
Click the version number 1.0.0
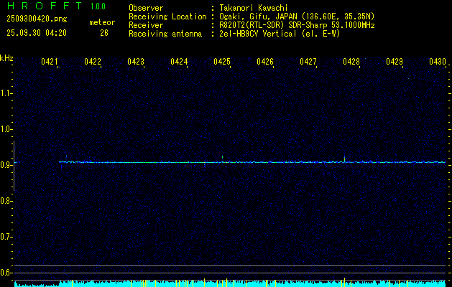pyautogui.click(x=98, y=6)
